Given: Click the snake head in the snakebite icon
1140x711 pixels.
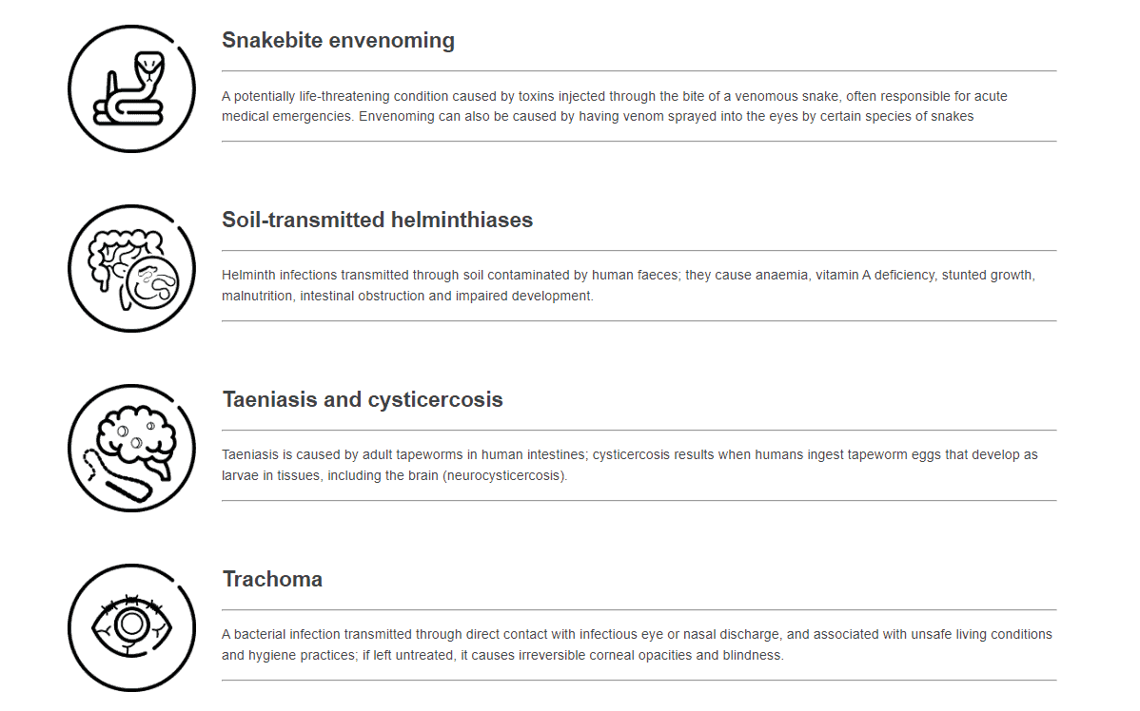Looking at the screenshot, I should click(150, 65).
